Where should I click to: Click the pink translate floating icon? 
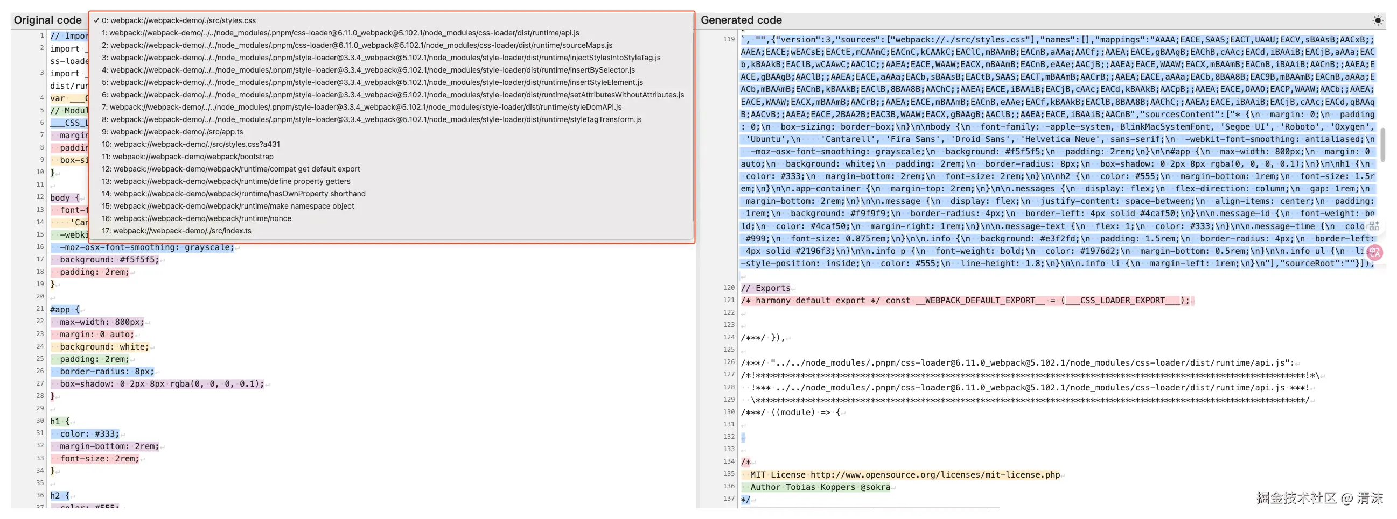[x=1375, y=252]
